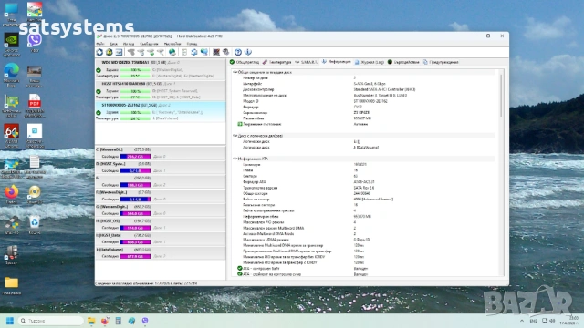The image size is (584, 328).
Task: Open the PDF file on the desktop
Action: pyautogui.click(x=35, y=106)
